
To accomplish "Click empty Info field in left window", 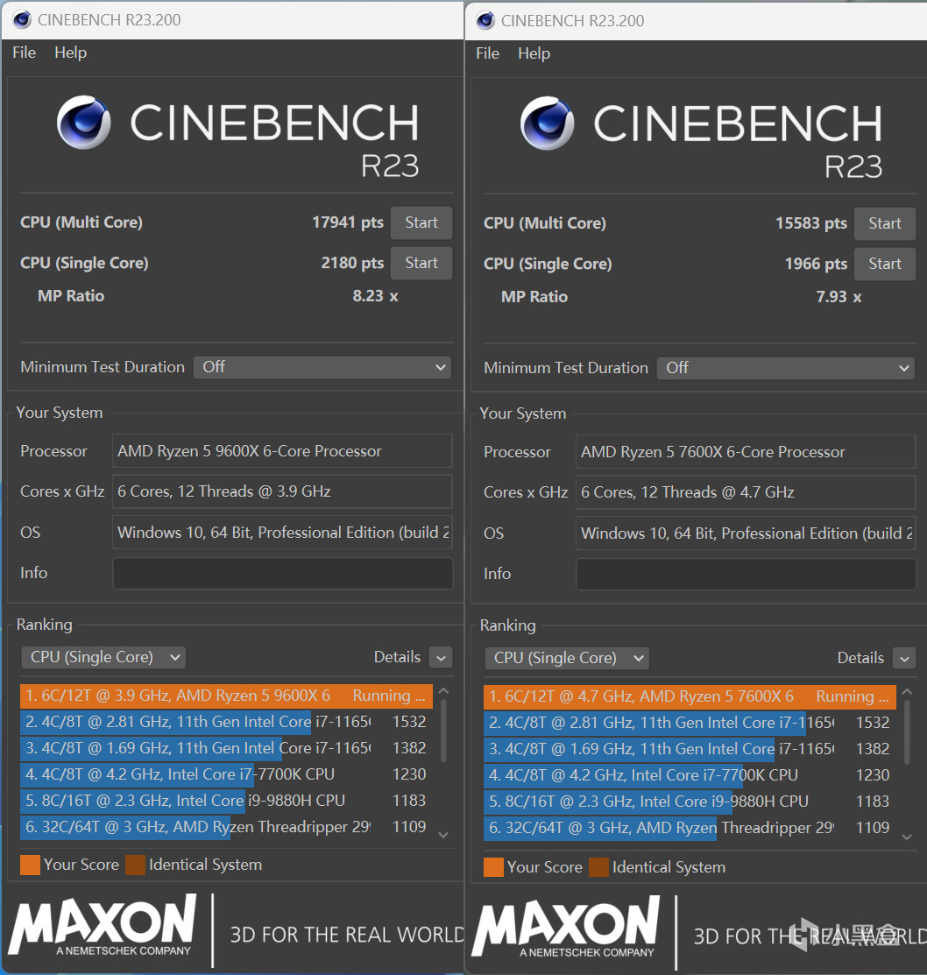I will 282,573.
